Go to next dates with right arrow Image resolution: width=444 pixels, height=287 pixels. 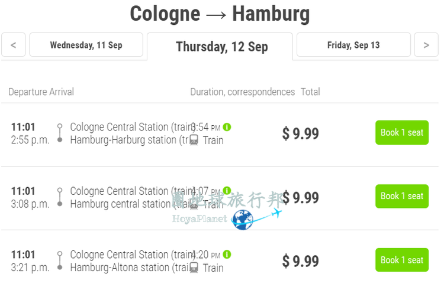click(x=426, y=45)
